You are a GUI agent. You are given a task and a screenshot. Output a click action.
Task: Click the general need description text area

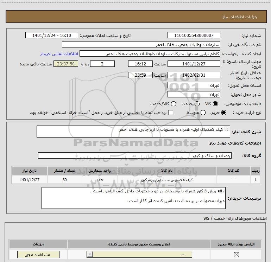click(133, 132)
